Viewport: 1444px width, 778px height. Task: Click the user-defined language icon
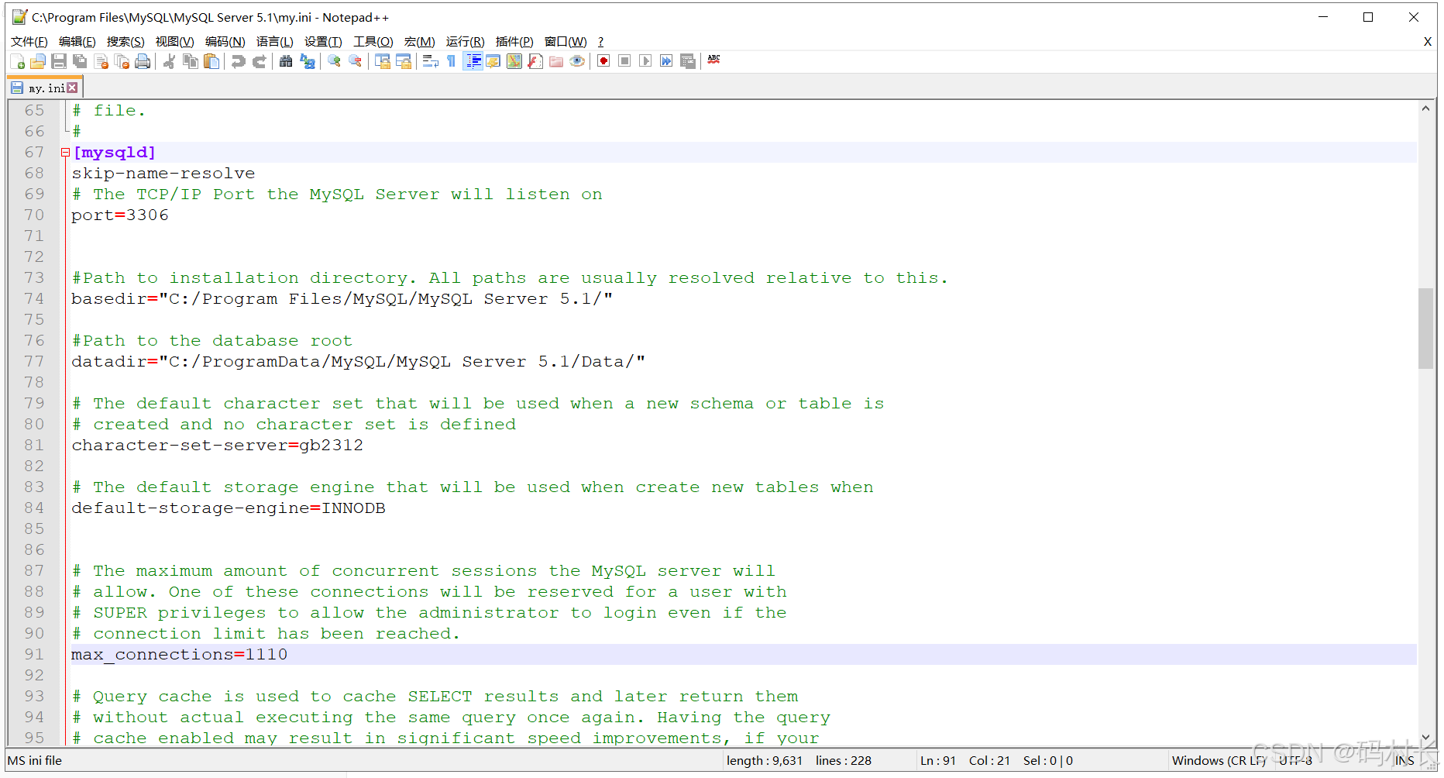tap(493, 61)
